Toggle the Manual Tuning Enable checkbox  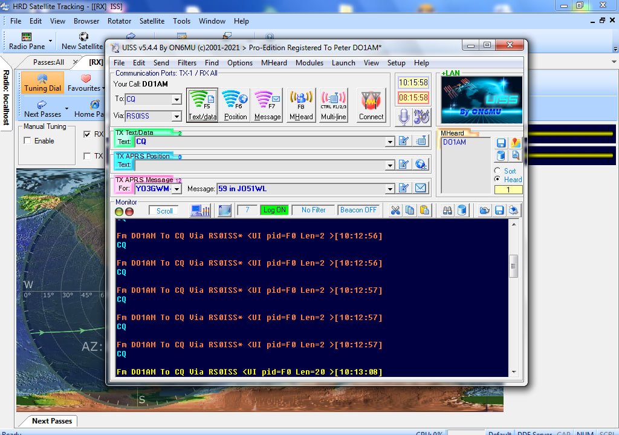click(x=27, y=140)
